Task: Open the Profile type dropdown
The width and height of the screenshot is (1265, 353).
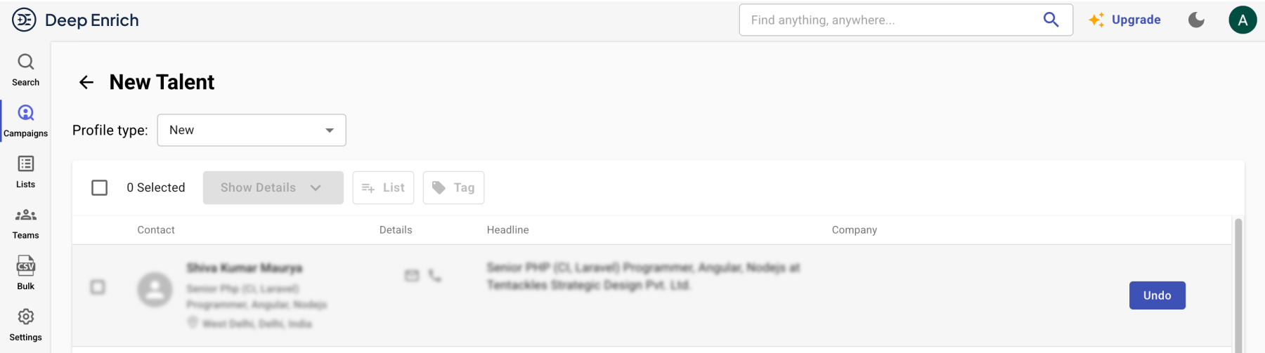Action: click(252, 131)
